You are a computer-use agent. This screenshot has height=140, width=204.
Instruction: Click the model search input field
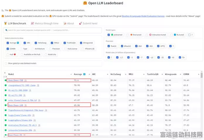(52, 30)
